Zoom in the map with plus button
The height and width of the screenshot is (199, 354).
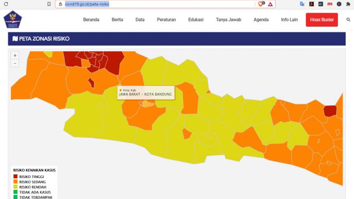tap(15, 55)
